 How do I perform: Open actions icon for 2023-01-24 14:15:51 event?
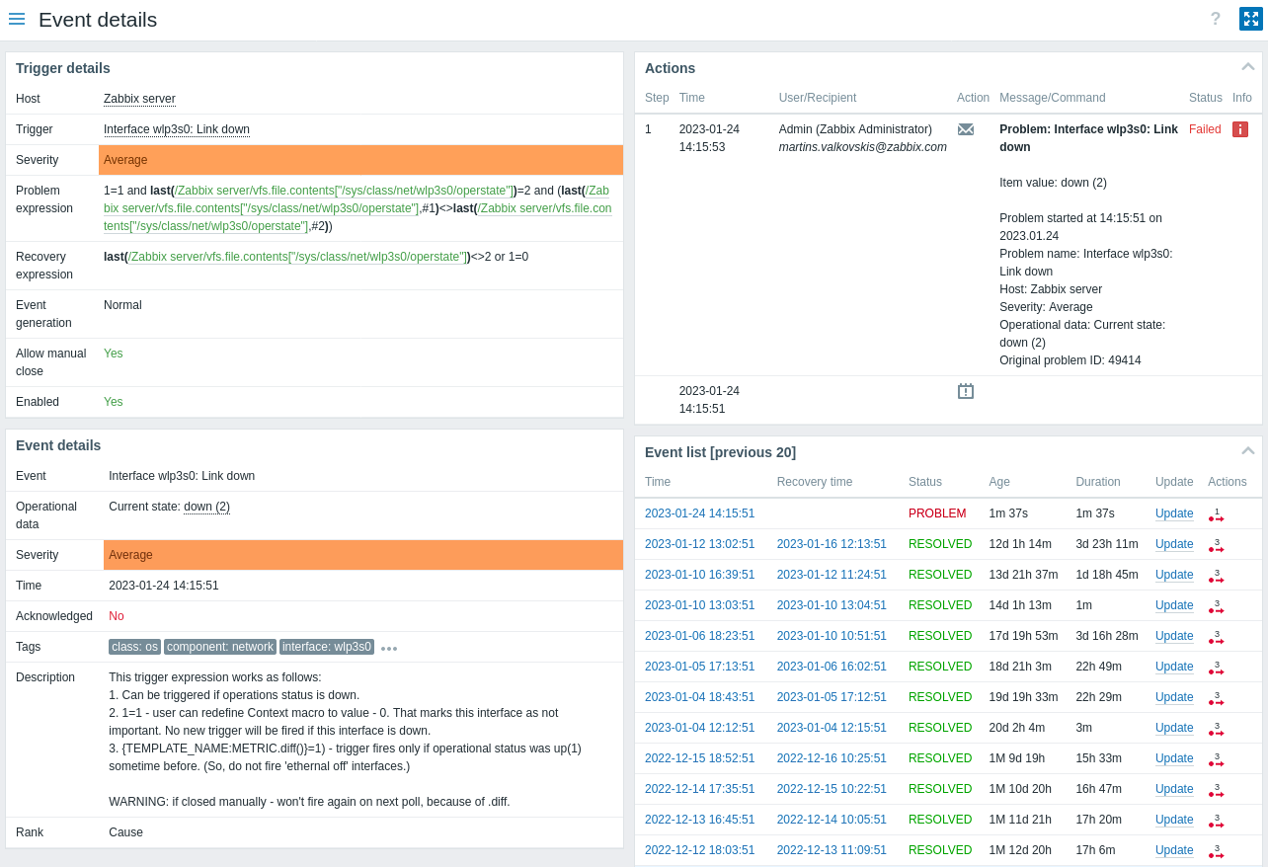click(1216, 514)
